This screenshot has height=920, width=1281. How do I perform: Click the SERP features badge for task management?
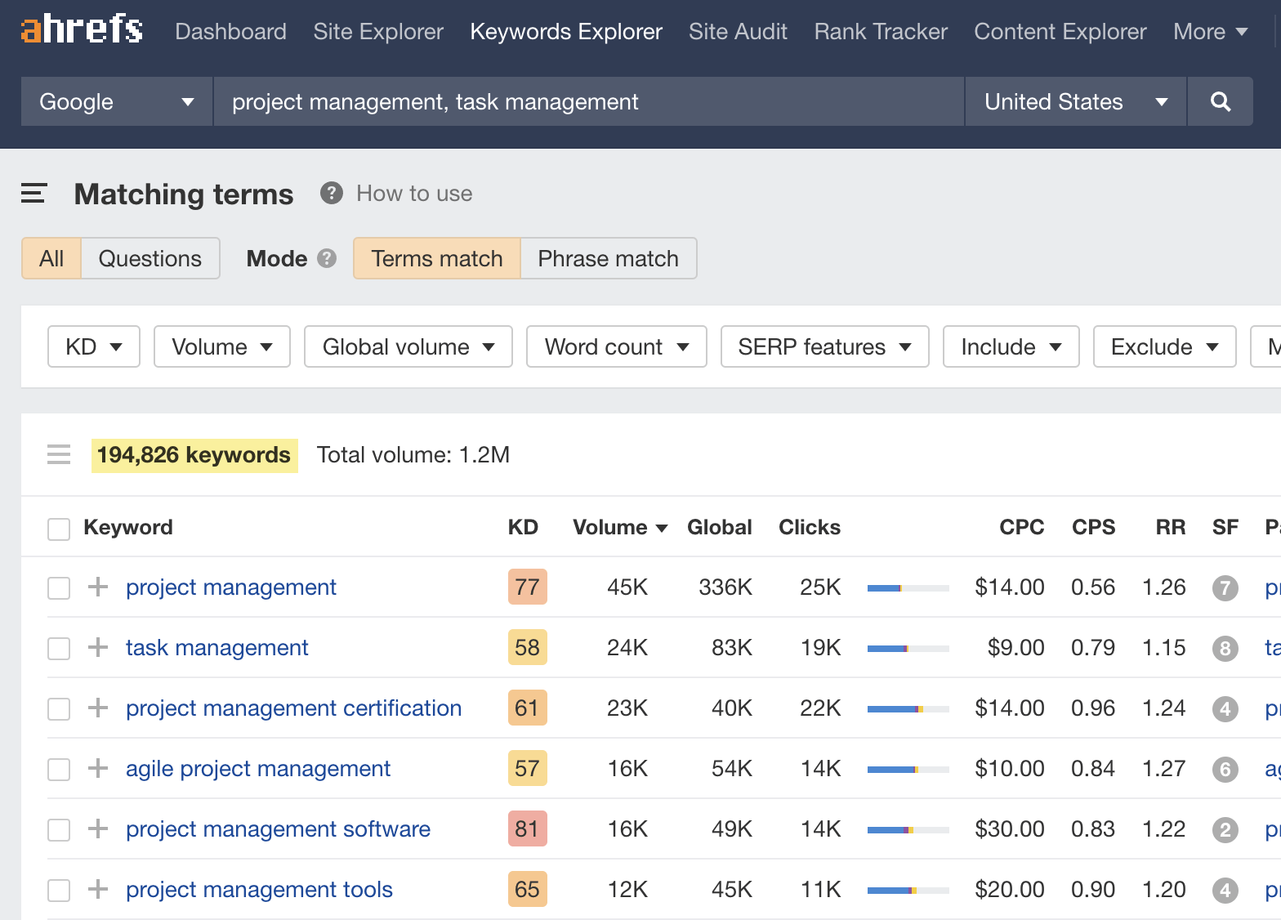(1225, 649)
